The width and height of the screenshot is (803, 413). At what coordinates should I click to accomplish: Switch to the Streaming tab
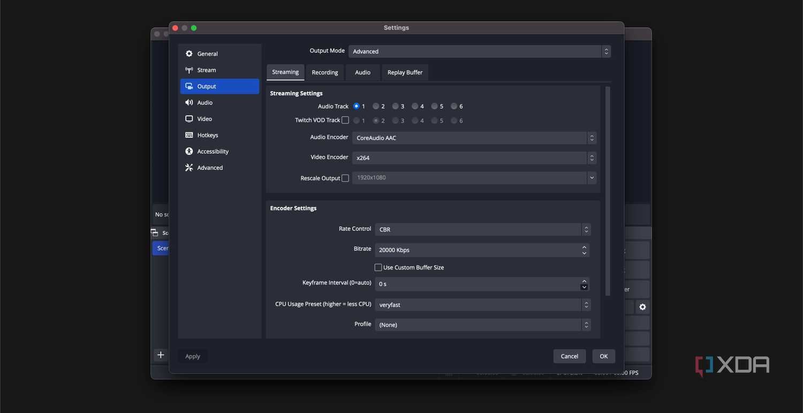[285, 72]
